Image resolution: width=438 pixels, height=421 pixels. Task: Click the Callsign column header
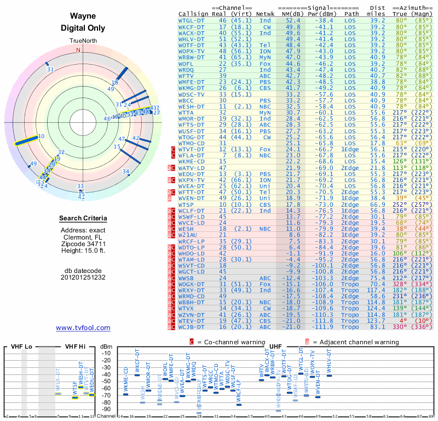pyautogui.click(x=193, y=14)
